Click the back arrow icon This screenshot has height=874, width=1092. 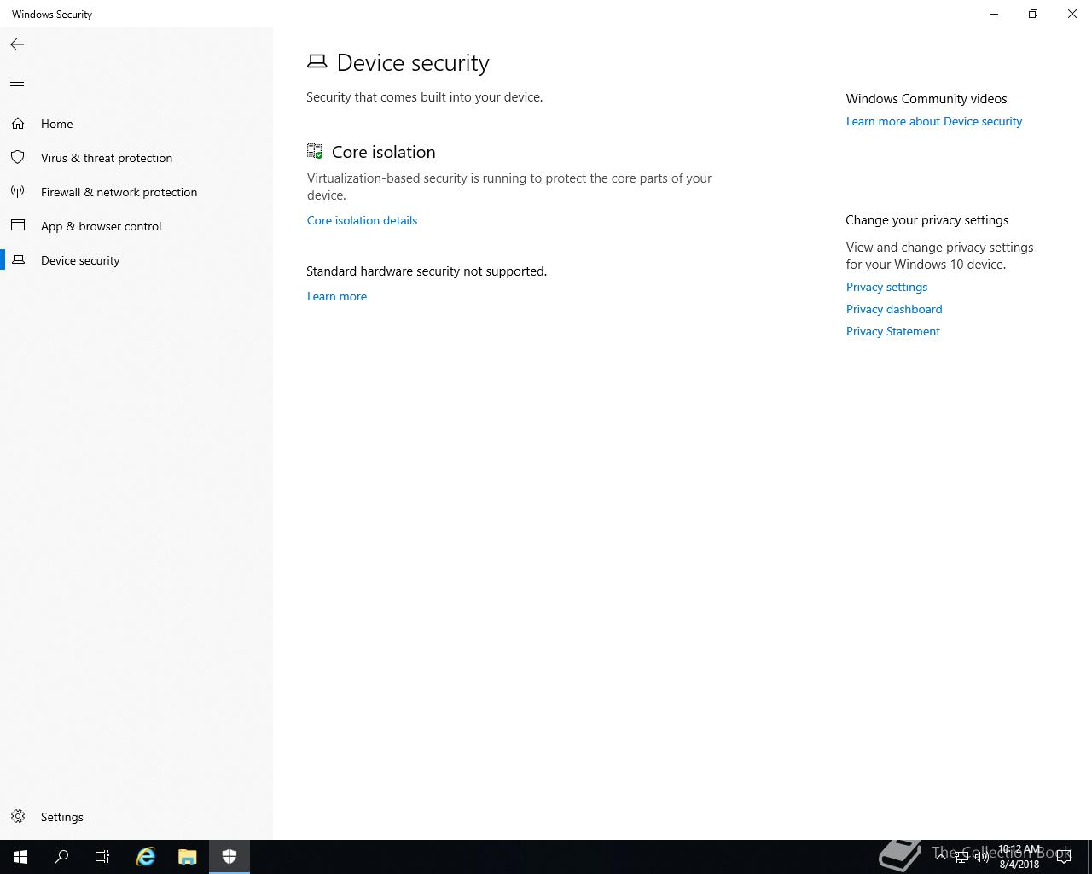click(17, 44)
